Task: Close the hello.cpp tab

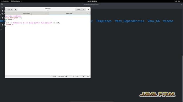Action: (x=88, y=13)
